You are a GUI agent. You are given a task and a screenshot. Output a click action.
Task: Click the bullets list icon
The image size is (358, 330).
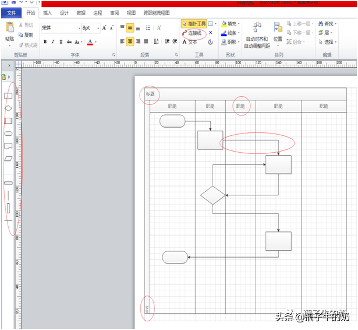click(148, 28)
